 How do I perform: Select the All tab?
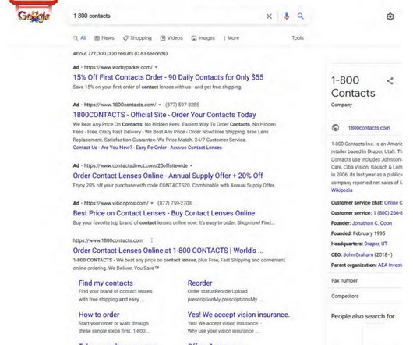click(x=79, y=38)
